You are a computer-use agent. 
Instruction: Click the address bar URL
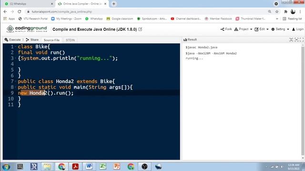[x=61, y=11]
